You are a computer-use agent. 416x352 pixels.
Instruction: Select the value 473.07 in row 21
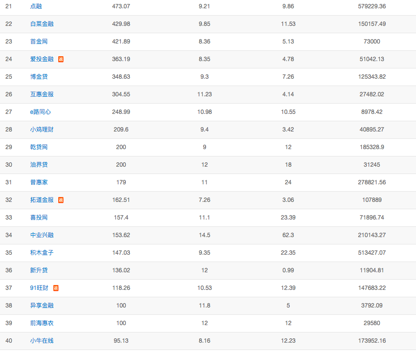pyautogui.click(x=121, y=6)
